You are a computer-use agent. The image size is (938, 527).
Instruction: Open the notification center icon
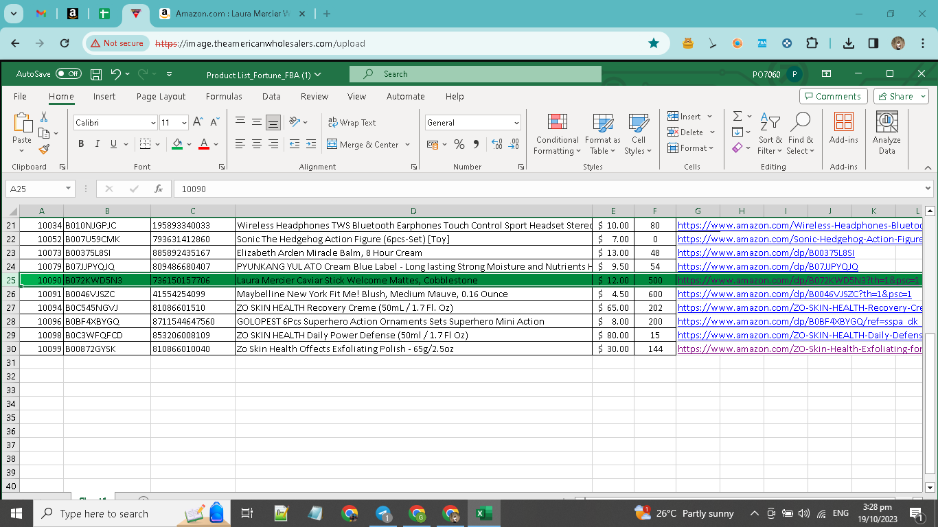point(916,513)
